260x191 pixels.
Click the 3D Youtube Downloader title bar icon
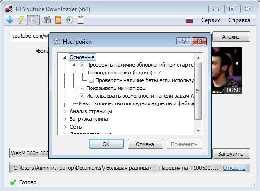coord(9,9)
